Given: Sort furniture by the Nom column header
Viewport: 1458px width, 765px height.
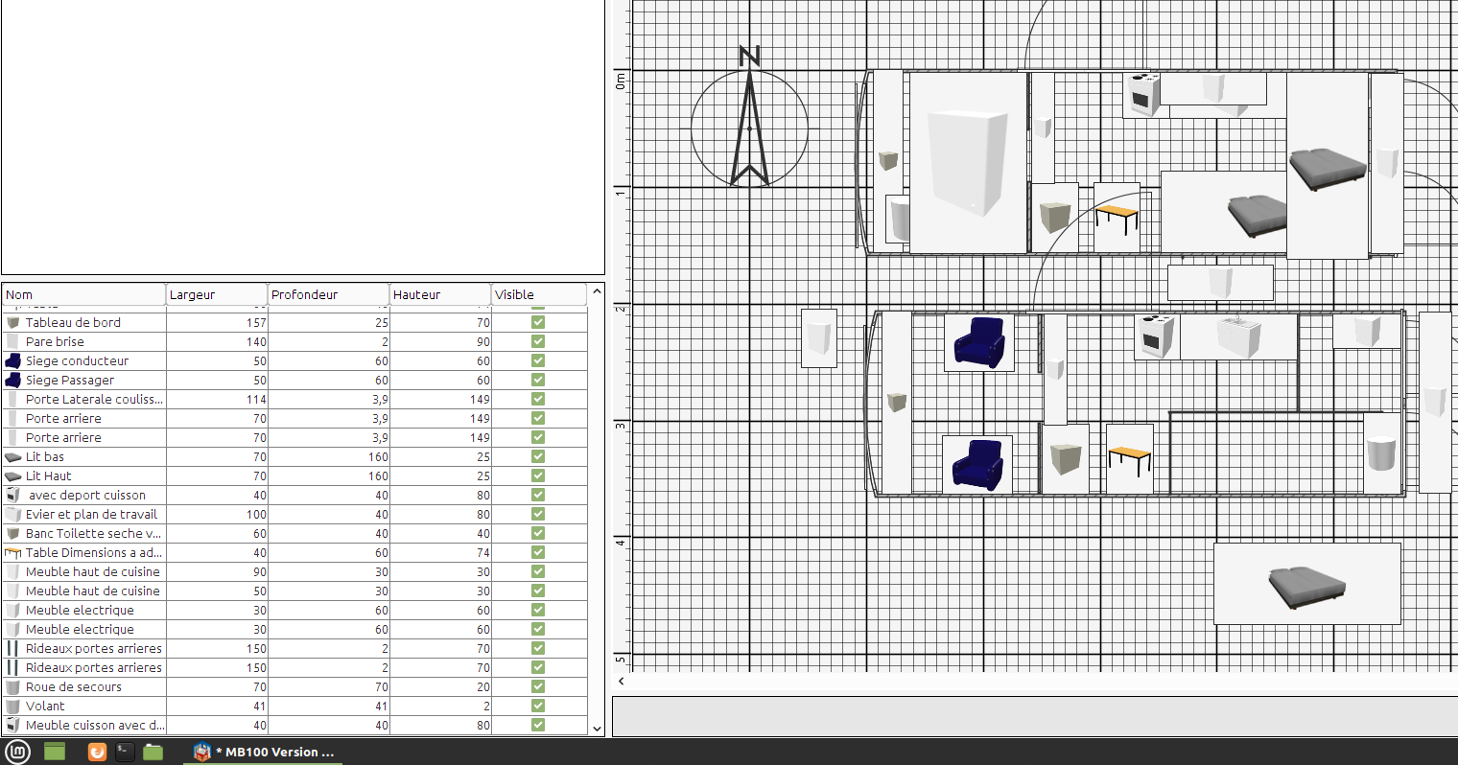Looking at the screenshot, I should point(83,294).
